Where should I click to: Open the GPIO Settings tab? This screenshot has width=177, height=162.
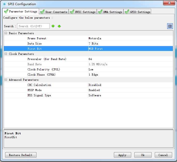pos(137,12)
